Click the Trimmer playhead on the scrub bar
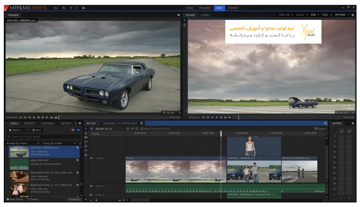Viewport: 360px width, 207px height. [x=59, y=117]
